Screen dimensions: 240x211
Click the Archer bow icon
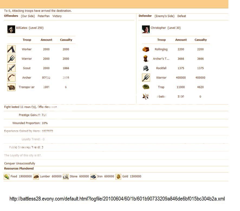tap(11, 78)
